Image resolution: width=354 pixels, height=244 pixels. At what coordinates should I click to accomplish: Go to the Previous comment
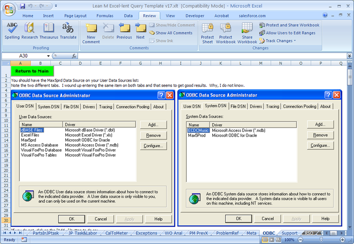[124, 31]
